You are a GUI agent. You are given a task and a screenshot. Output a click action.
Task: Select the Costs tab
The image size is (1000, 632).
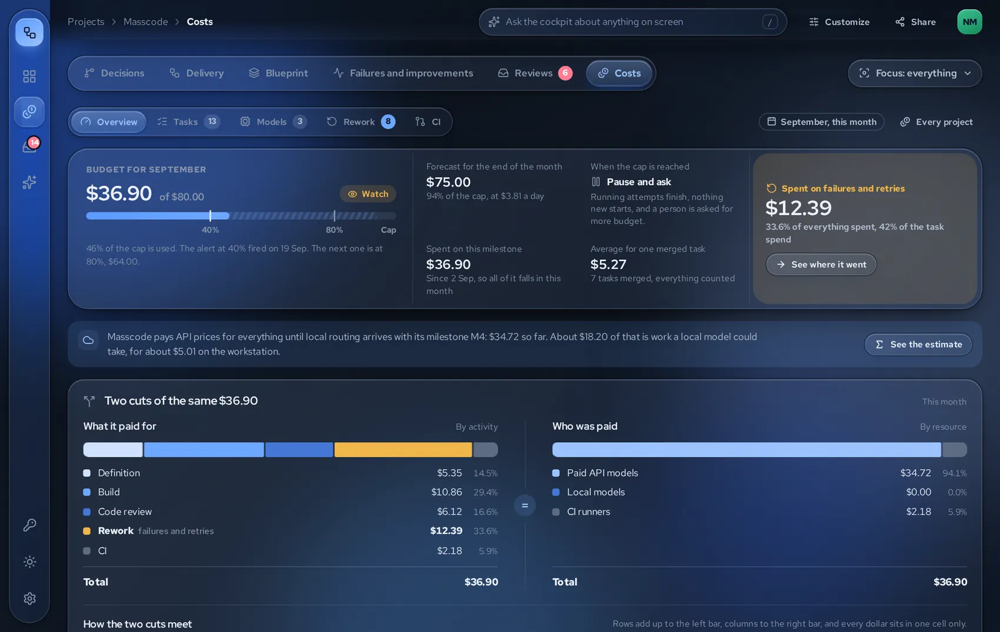[619, 73]
